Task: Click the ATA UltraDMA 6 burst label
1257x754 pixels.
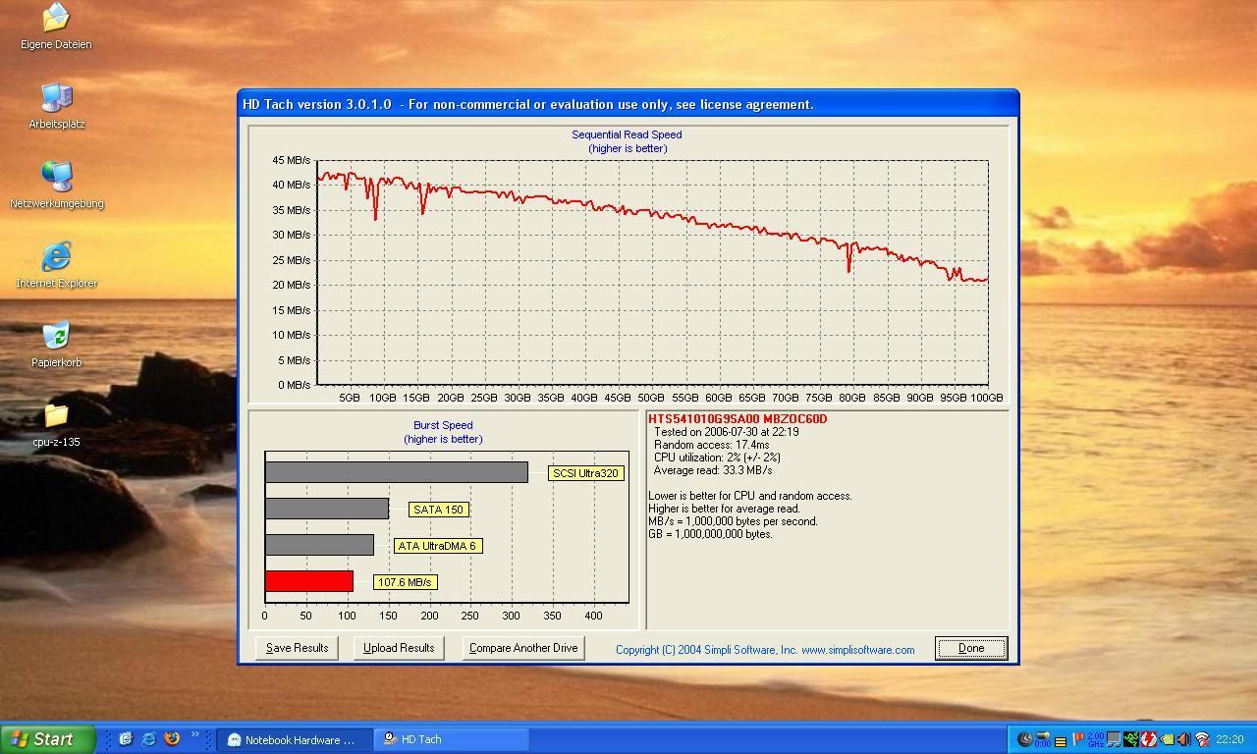Action: 438,546
